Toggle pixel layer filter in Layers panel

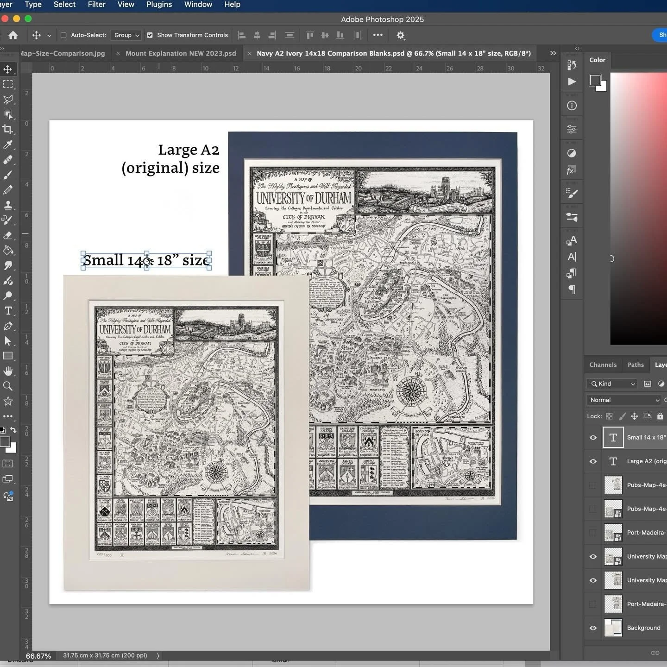648,384
